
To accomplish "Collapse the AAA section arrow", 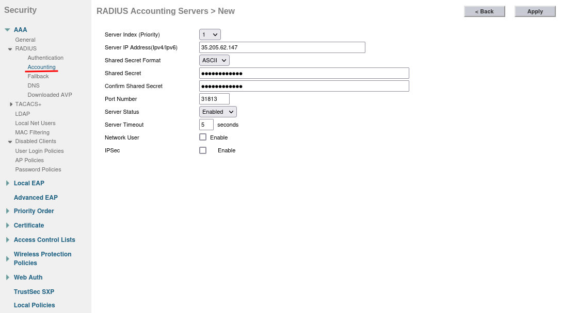I will point(7,30).
